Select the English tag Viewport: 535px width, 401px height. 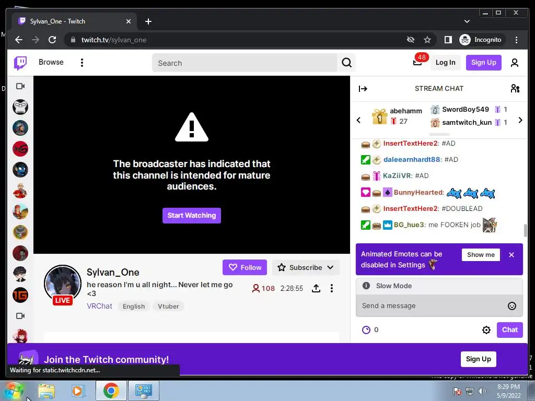134,306
